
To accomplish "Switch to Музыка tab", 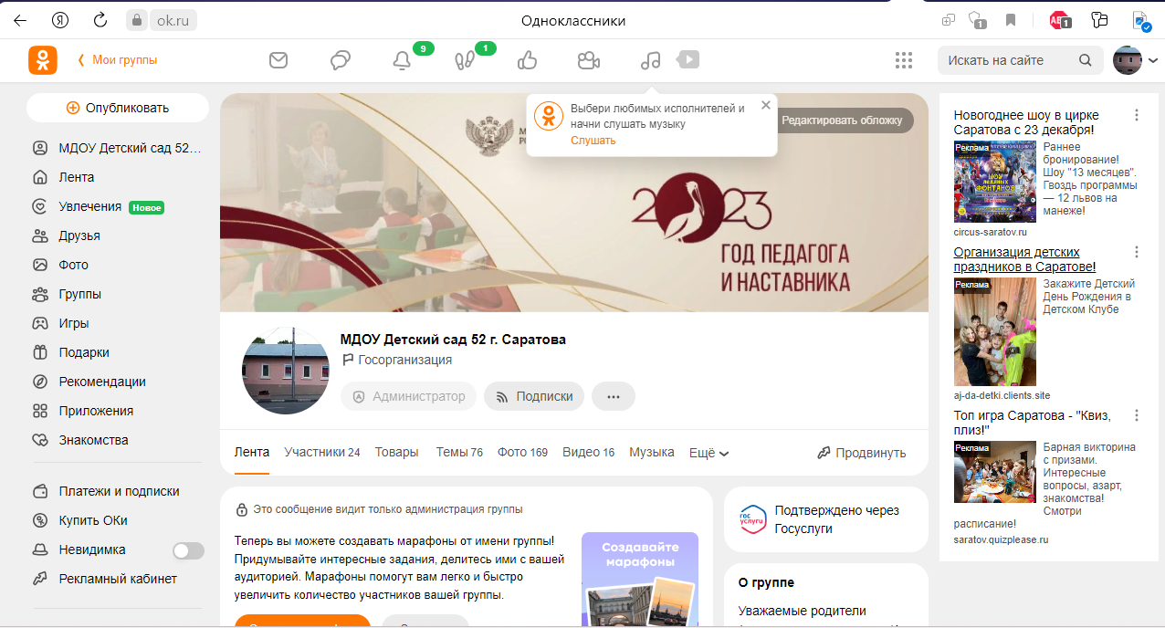I will point(652,452).
